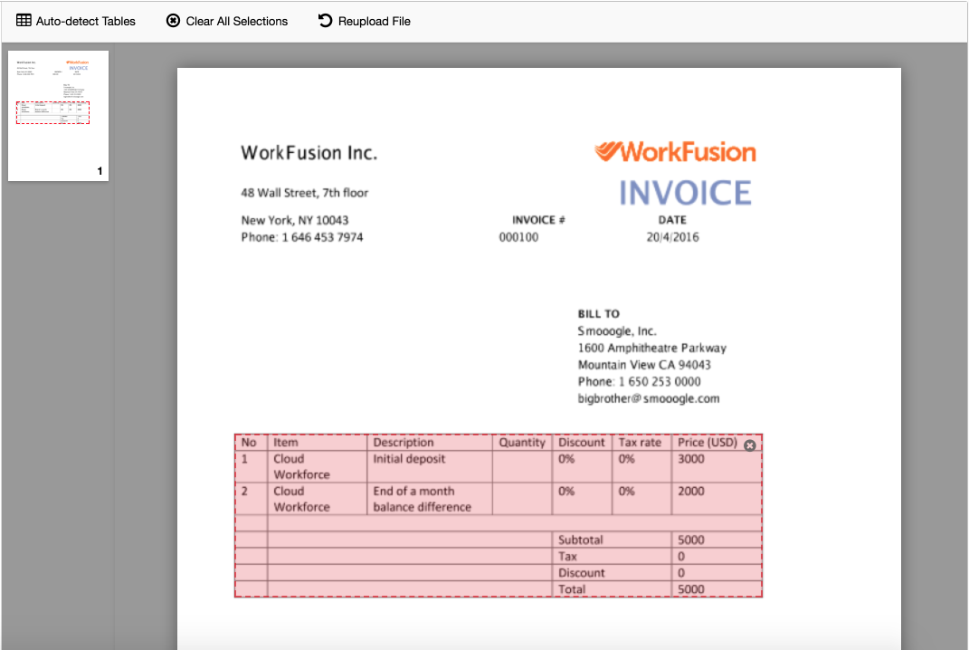Select page 1 thumbnail in sidebar
The width and height of the screenshot is (969, 650).
click(58, 116)
